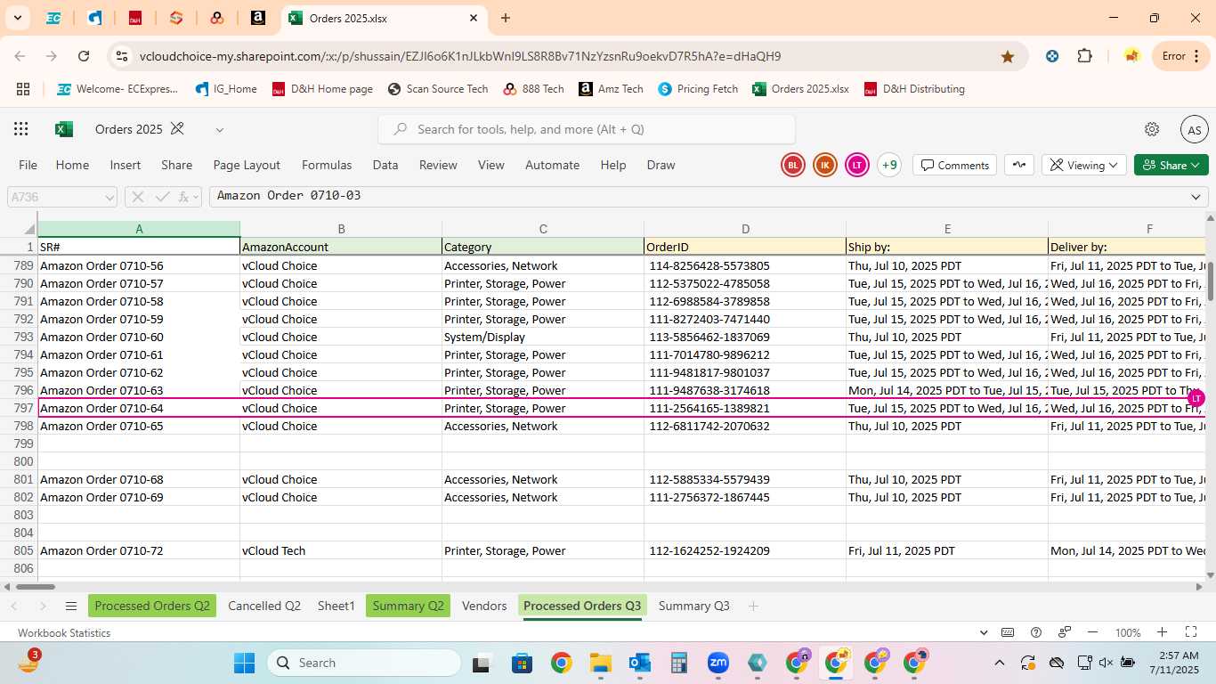Viewport: 1216px width, 684px height.
Task: Select row 797 header
Action: click(x=24, y=408)
